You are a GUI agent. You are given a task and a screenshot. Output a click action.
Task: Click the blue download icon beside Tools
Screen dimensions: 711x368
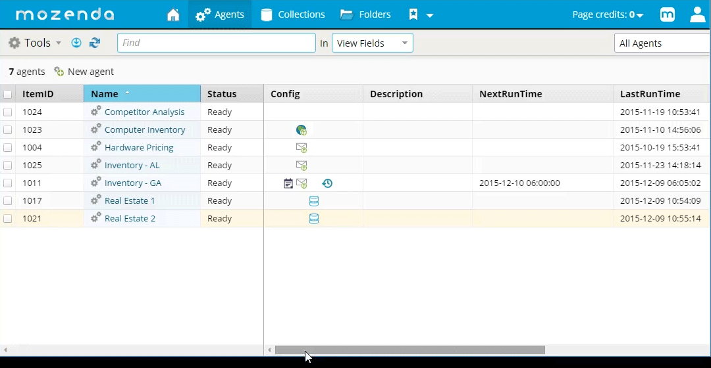(x=76, y=43)
